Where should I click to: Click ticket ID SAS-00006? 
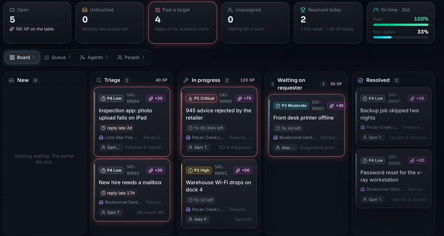tap(394, 160)
